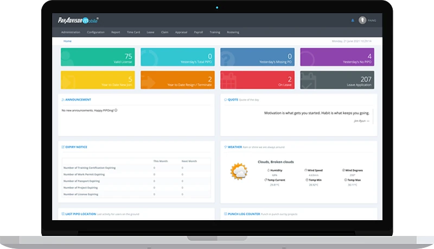This screenshot has width=434, height=249.
Task: Click the user avatar icon
Action: [x=362, y=20]
